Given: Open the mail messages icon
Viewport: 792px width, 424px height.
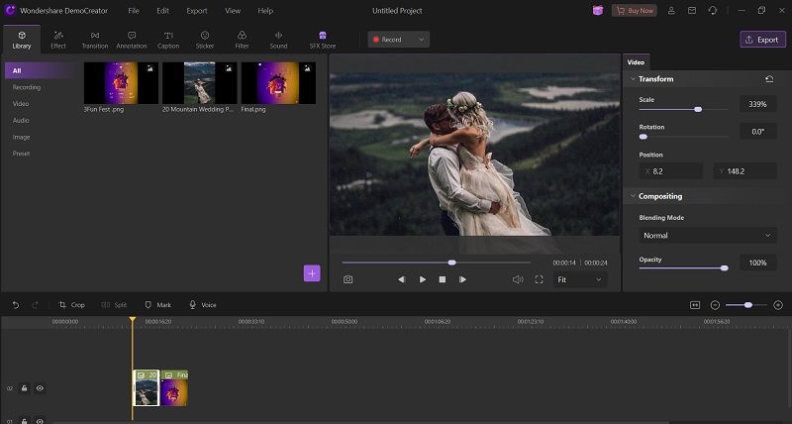Looking at the screenshot, I should 692,11.
